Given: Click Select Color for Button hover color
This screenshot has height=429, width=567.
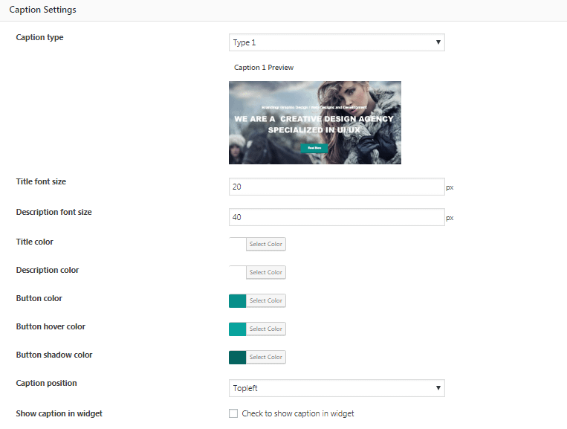Looking at the screenshot, I should pyautogui.click(x=266, y=329).
